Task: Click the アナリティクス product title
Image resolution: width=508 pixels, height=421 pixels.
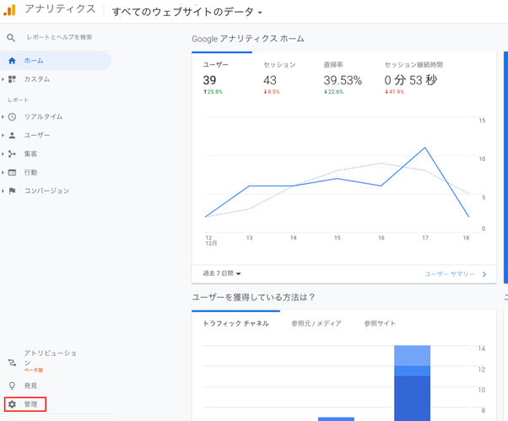Action: coord(60,9)
